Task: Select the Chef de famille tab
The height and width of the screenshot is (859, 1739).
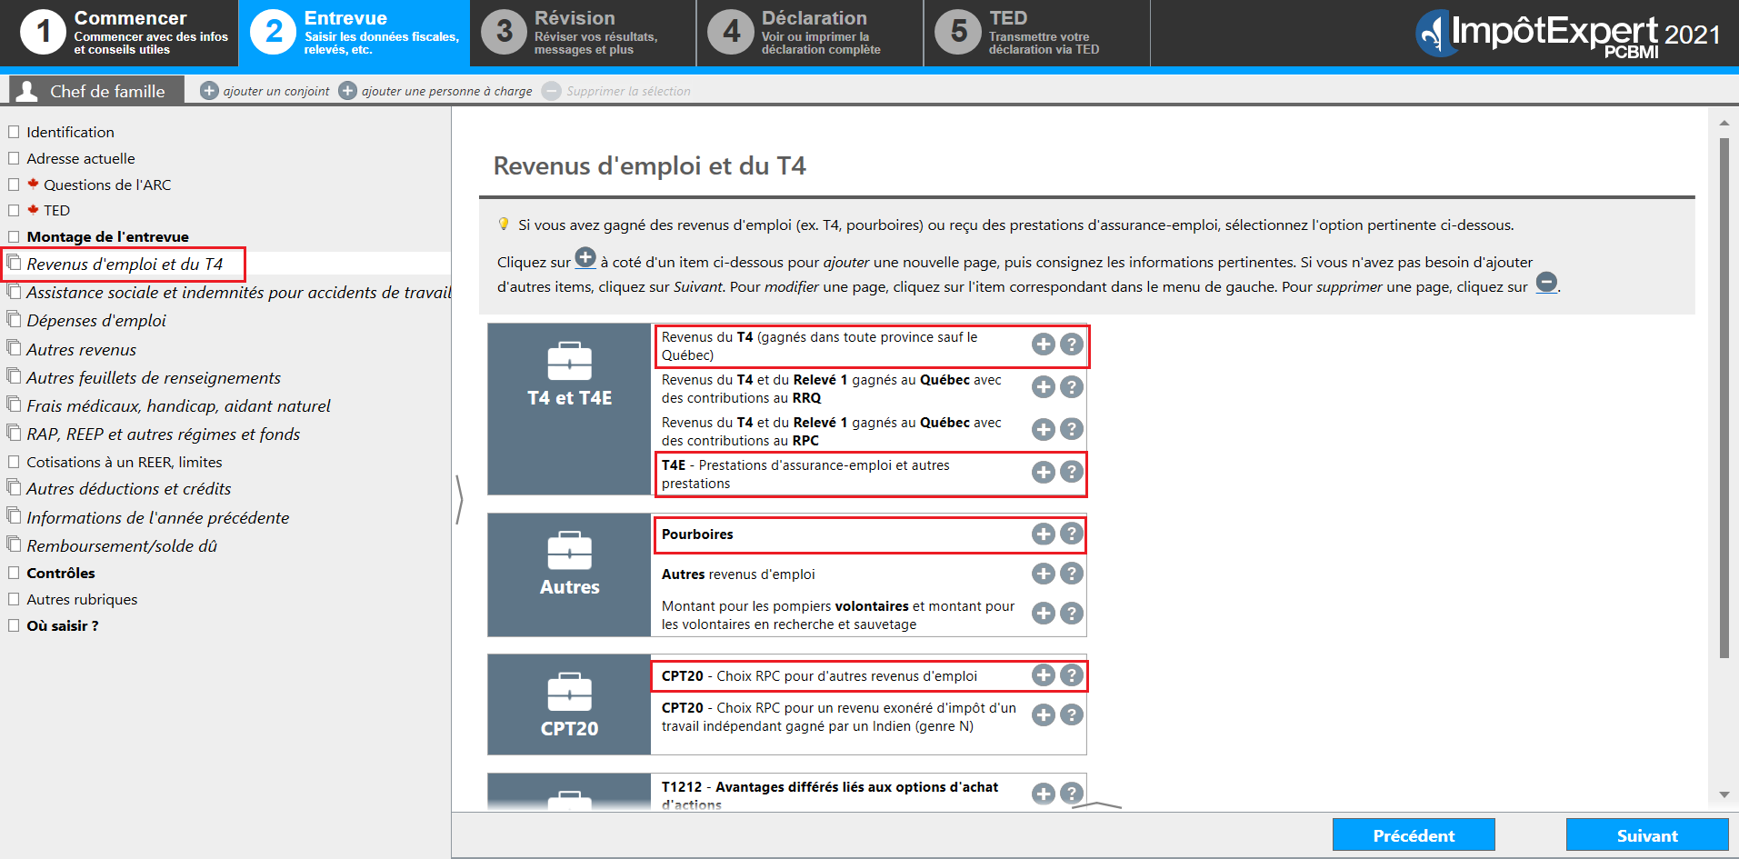Action: (x=96, y=90)
